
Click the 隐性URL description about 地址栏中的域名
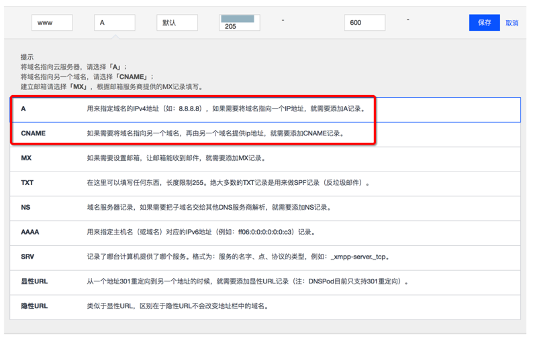tap(178, 306)
